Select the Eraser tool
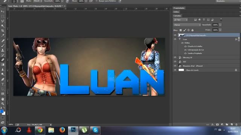The image size is (241, 135). [3, 60]
